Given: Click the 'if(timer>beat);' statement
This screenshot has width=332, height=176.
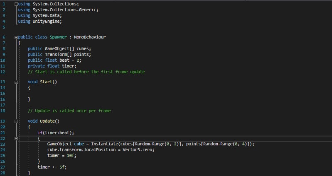Looking at the screenshot, I should click(56, 133).
